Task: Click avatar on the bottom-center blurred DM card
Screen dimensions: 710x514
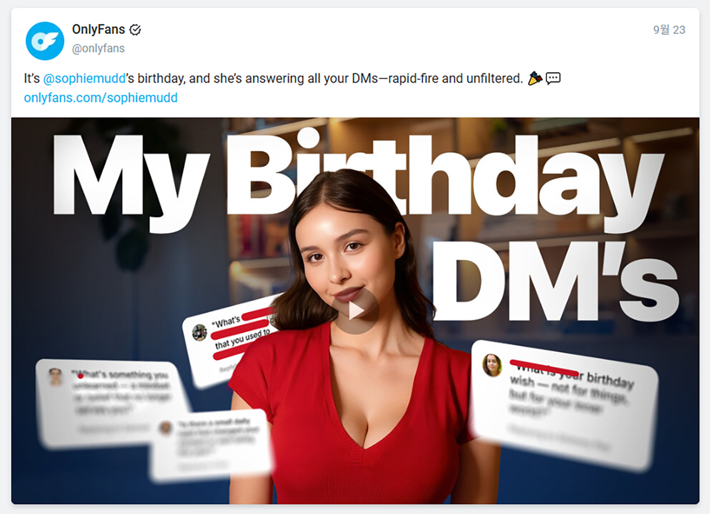Action: point(166,428)
